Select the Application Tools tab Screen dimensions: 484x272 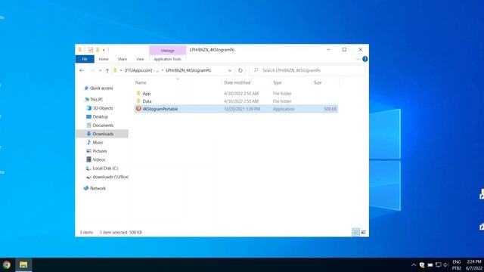(168, 59)
